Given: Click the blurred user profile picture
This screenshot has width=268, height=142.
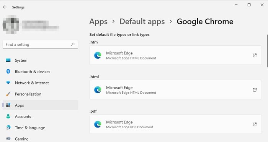Looking at the screenshot, I should 11,24.
